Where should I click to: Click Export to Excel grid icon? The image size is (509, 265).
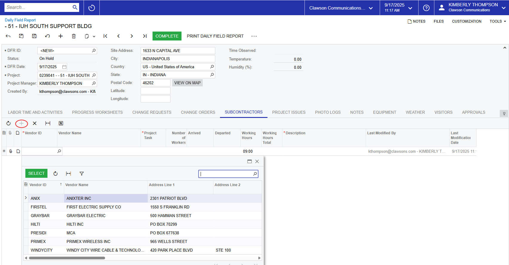click(61, 123)
